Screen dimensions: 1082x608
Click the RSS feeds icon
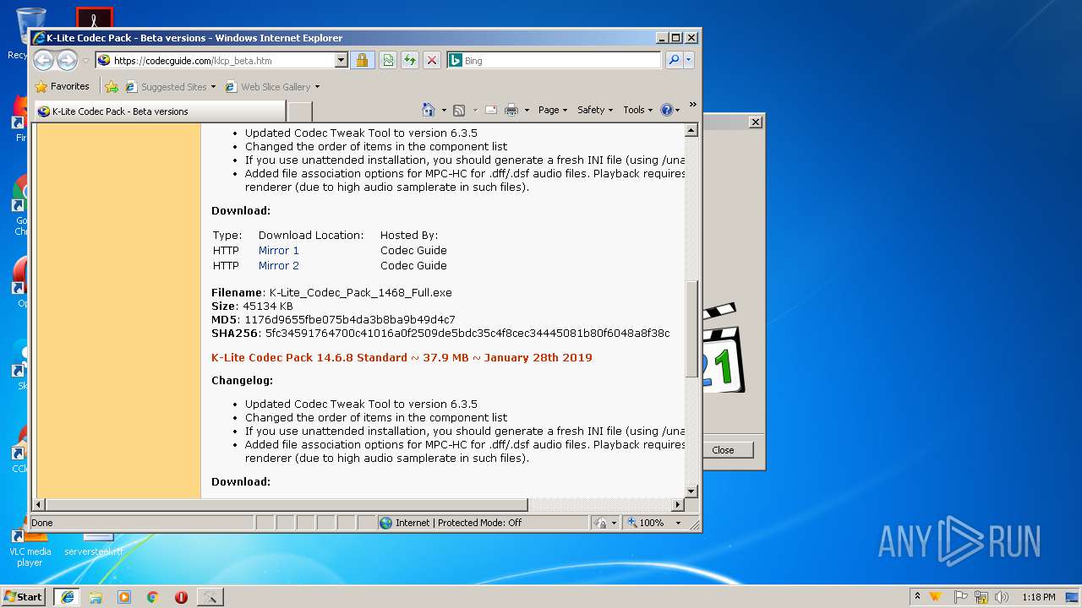tap(459, 110)
